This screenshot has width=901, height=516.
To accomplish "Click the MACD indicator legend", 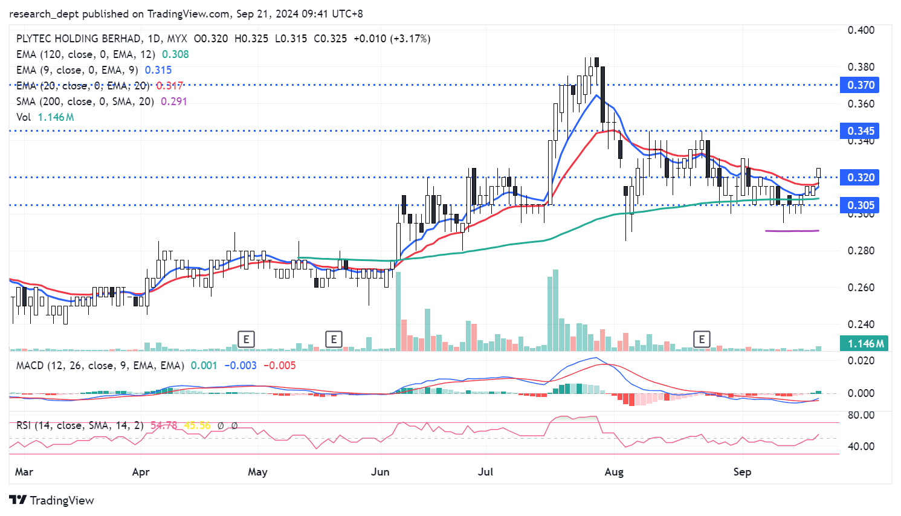I will click(100, 366).
